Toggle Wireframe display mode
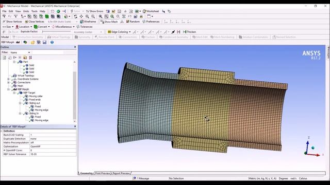 pyautogui.click(x=88, y=22)
